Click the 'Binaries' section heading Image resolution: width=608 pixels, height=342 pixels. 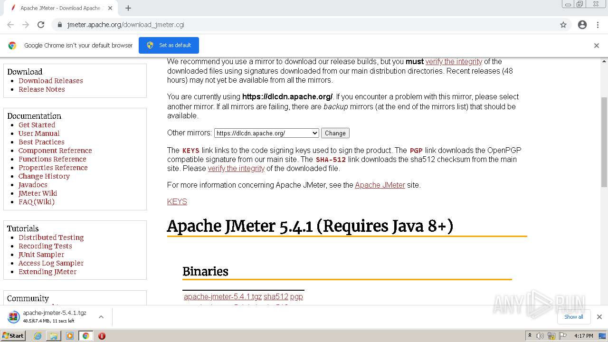205,272
